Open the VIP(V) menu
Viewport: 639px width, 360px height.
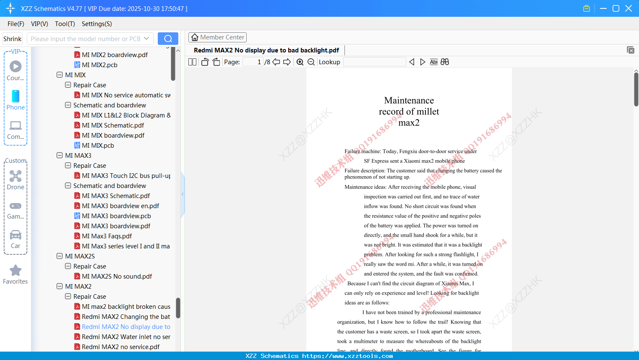(x=39, y=24)
